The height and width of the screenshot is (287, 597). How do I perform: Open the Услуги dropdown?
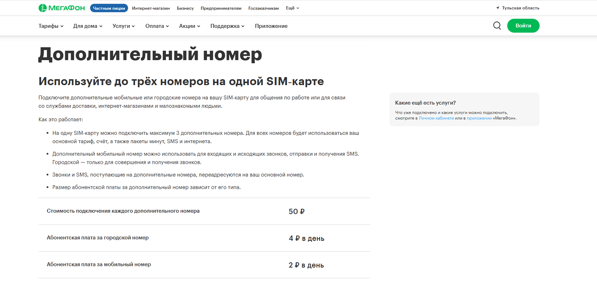123,26
